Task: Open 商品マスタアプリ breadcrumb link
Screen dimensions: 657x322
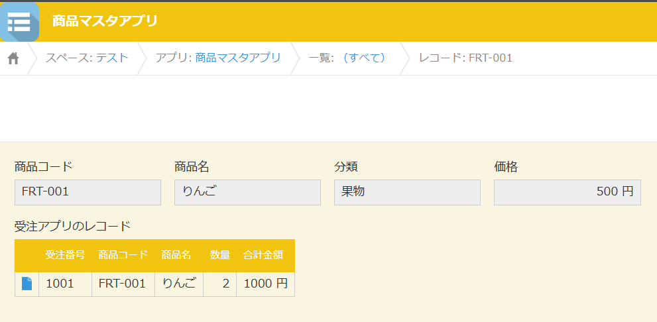Action: [238, 58]
